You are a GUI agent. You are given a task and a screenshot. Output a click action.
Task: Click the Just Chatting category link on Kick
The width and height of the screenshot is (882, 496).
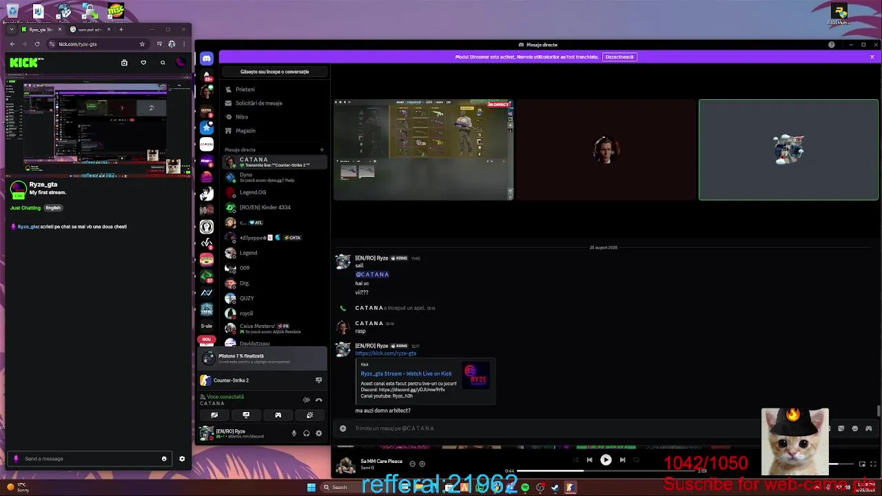[25, 208]
